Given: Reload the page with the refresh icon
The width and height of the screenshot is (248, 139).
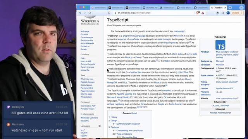Looking at the screenshot, I should 90,13.
